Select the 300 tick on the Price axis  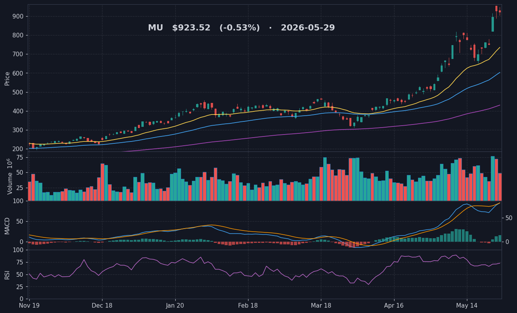tap(18, 130)
